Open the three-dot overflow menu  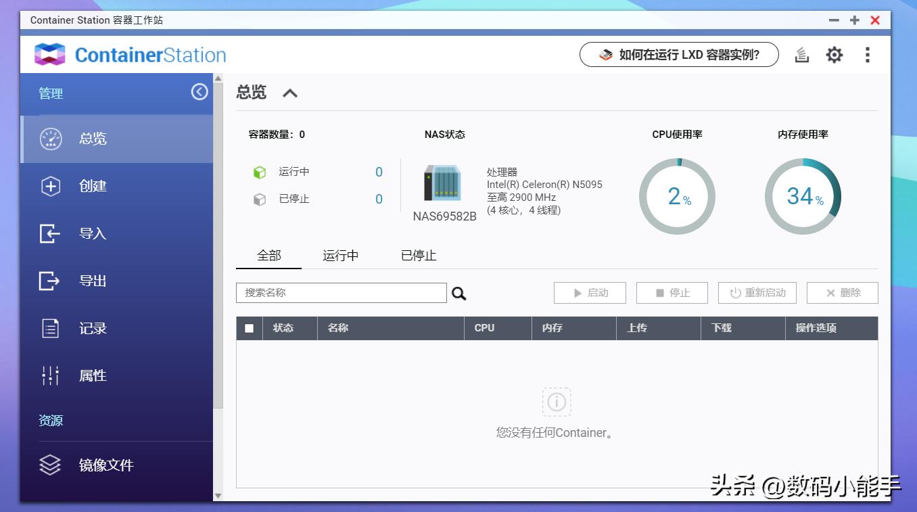[868, 55]
